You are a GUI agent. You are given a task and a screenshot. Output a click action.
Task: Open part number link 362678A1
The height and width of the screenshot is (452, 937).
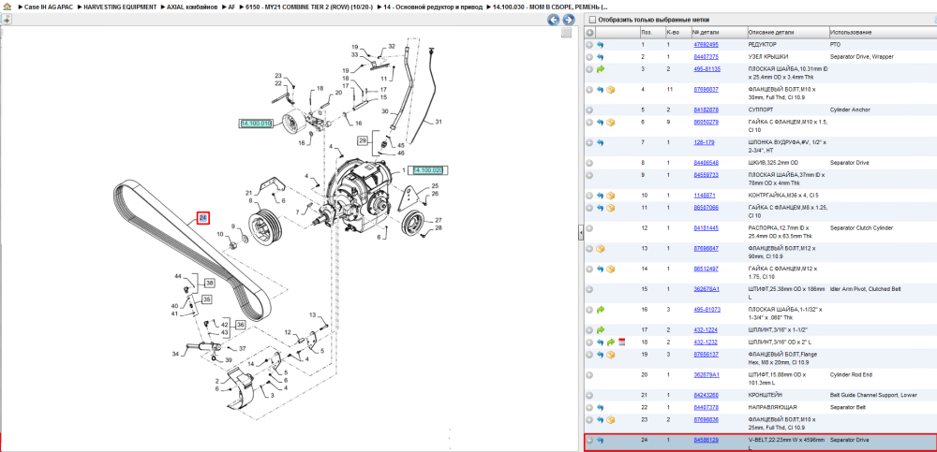click(x=706, y=289)
